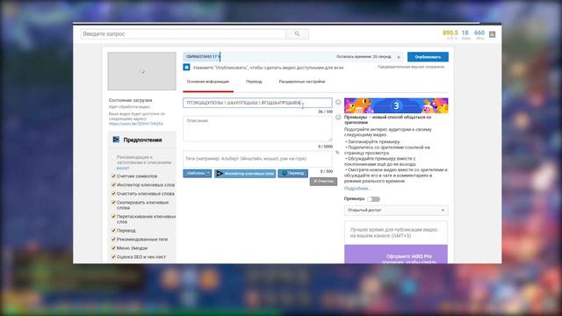Turn on the Премьера toggle switch
562x316 pixels.
pyautogui.click(x=373, y=199)
